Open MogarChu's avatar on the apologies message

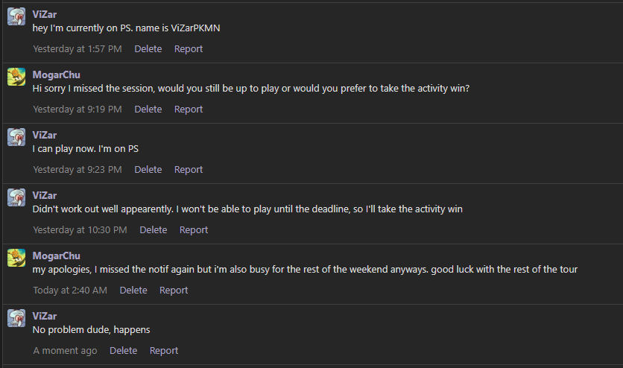pos(16,258)
